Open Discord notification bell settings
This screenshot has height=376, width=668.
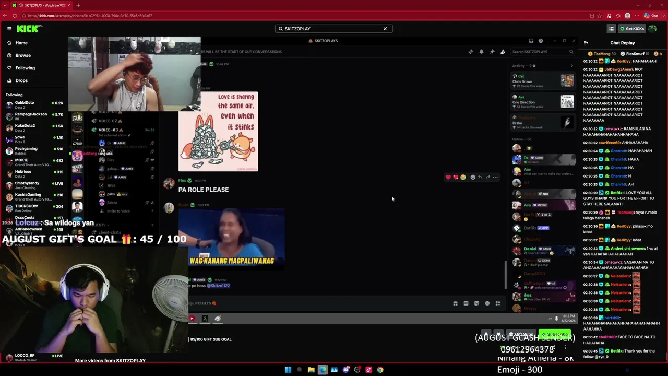point(481,52)
